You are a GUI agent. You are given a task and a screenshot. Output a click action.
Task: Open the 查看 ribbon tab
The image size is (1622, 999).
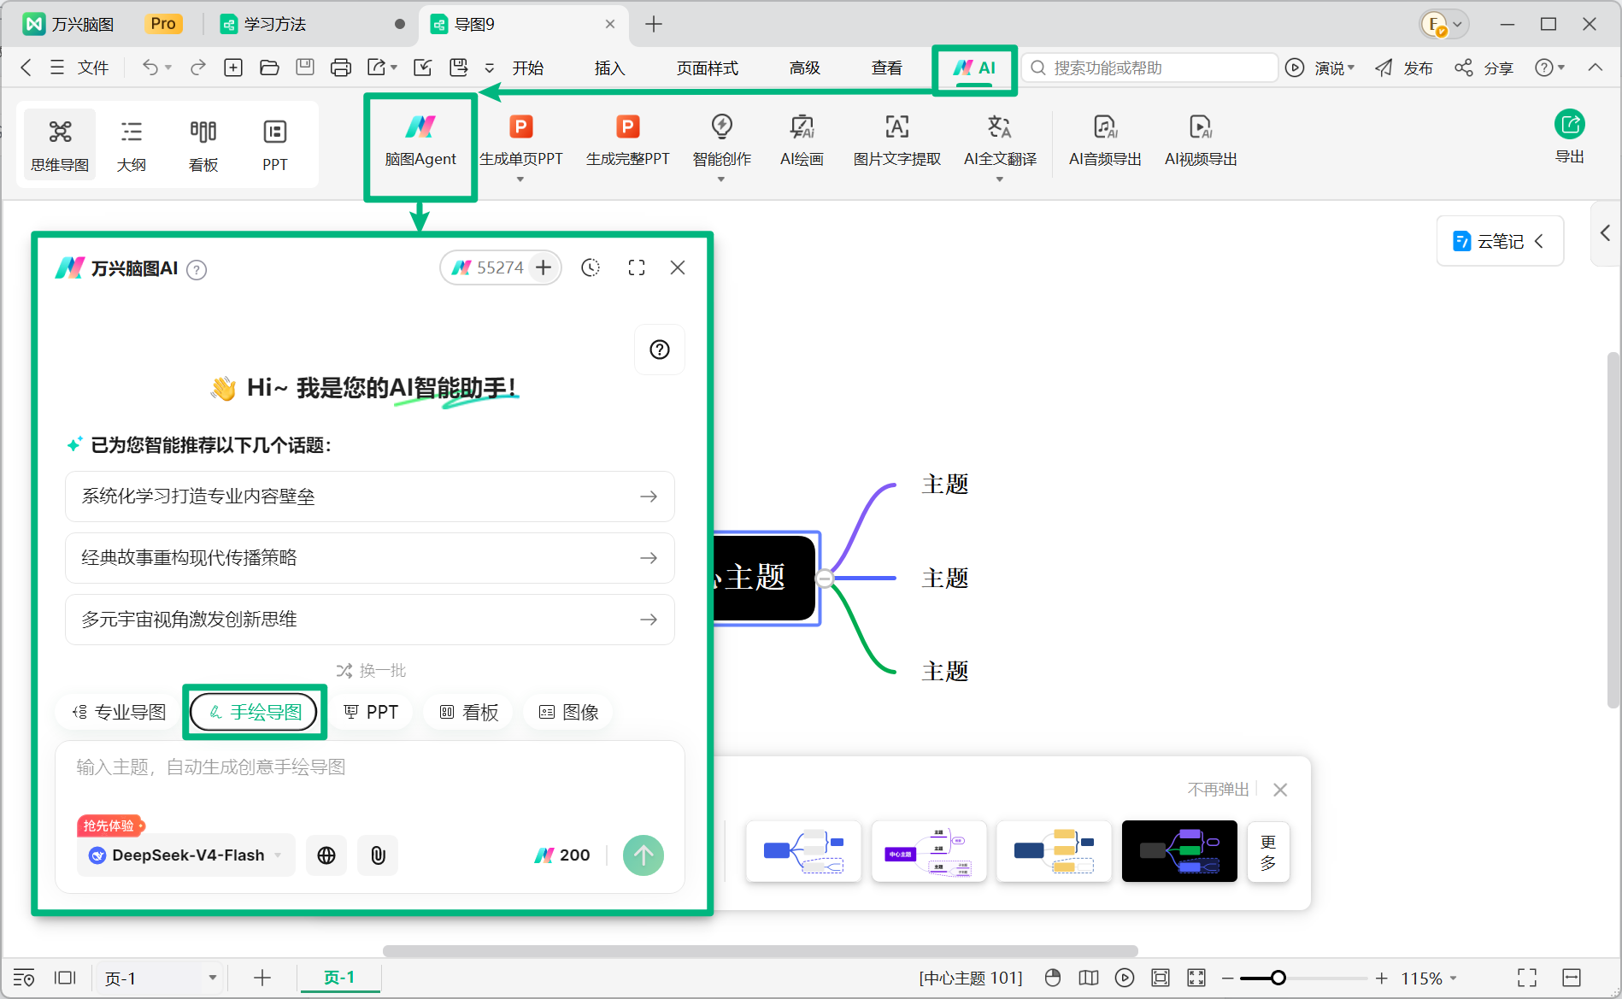tap(886, 68)
